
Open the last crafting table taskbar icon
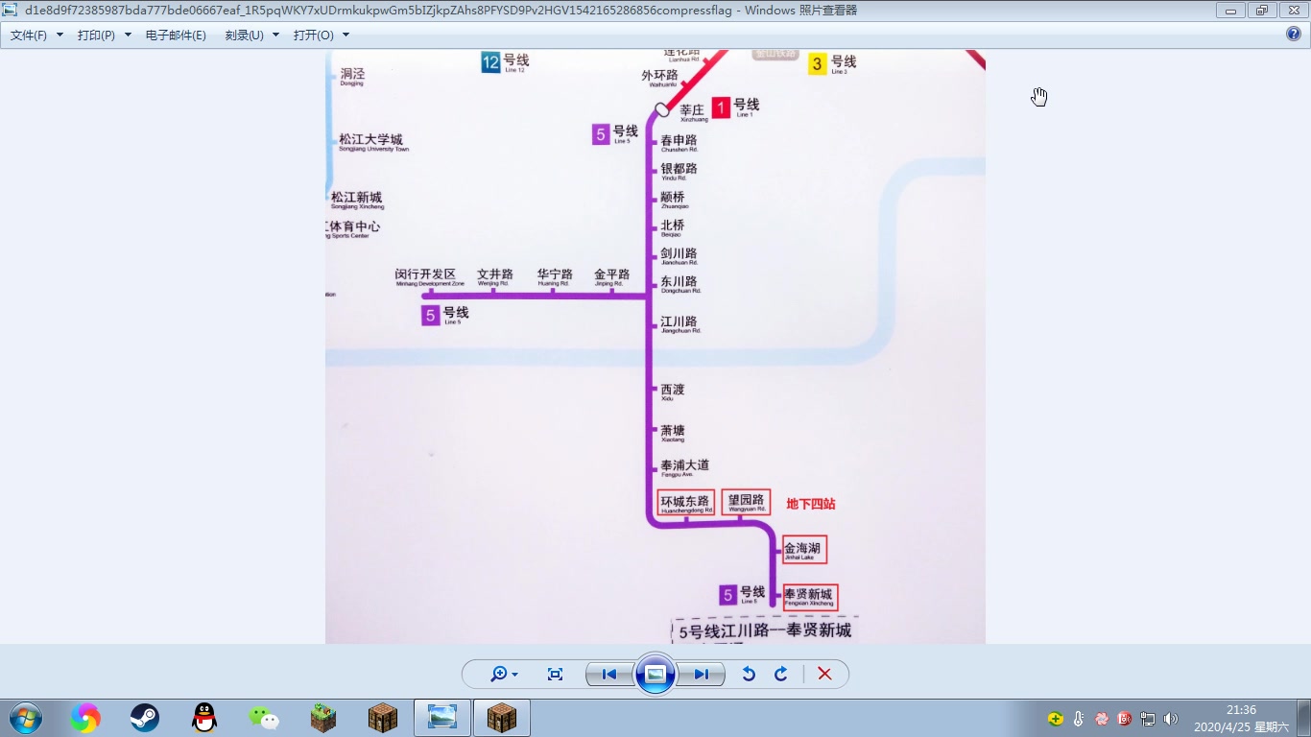pos(502,718)
